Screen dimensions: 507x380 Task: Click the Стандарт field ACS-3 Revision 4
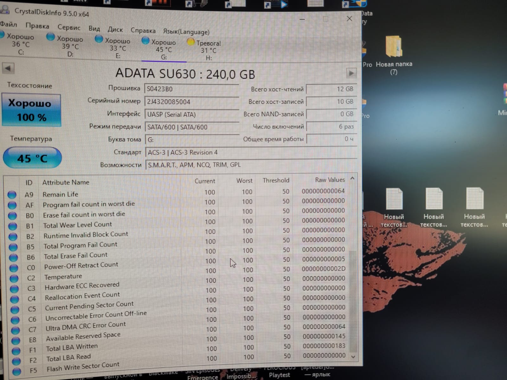point(251,152)
